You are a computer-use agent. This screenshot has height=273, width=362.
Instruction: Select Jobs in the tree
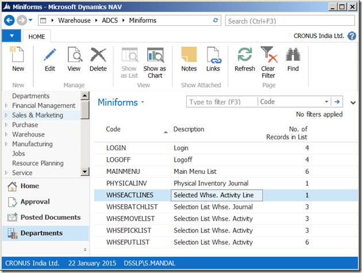pyautogui.click(x=18, y=154)
